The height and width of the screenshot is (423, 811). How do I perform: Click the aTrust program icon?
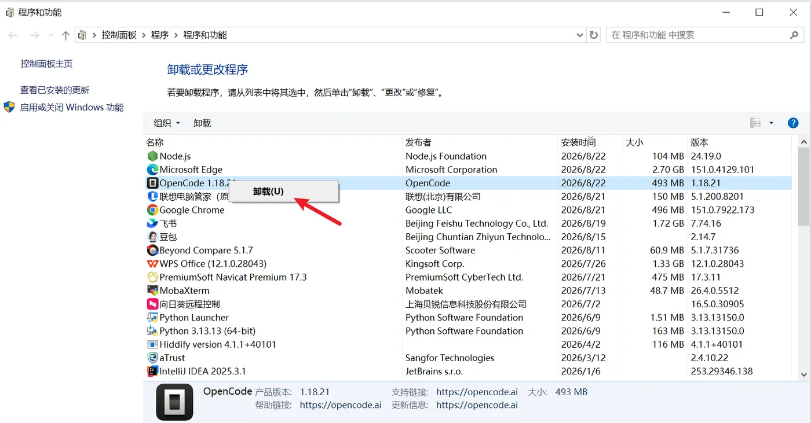pyautogui.click(x=152, y=358)
